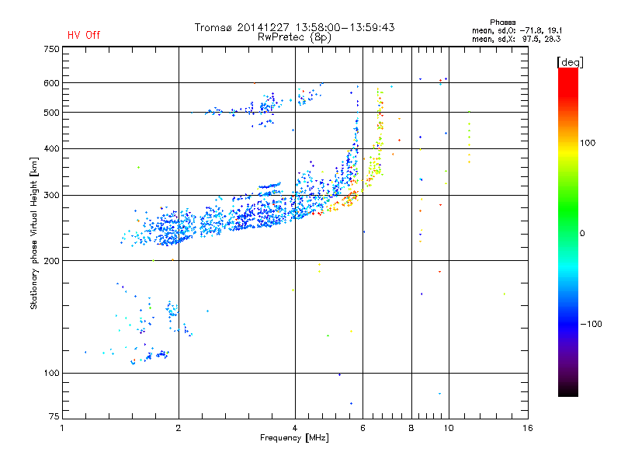Click the green middle of the colorbar
The image size is (621, 466).
[568, 232]
